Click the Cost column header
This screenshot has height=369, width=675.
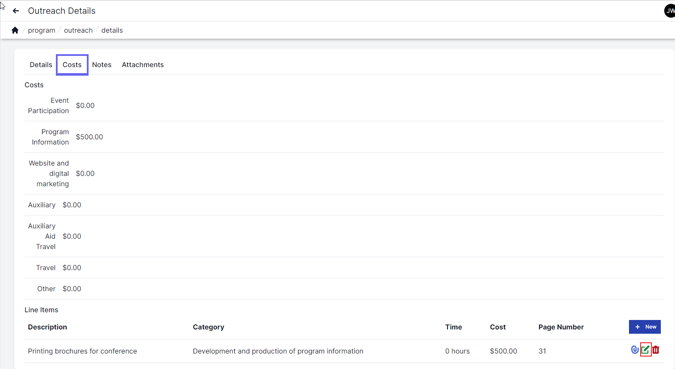click(x=497, y=327)
